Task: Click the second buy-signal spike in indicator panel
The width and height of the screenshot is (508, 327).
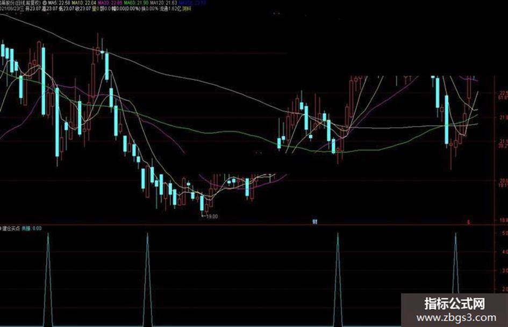Action: coord(147,279)
